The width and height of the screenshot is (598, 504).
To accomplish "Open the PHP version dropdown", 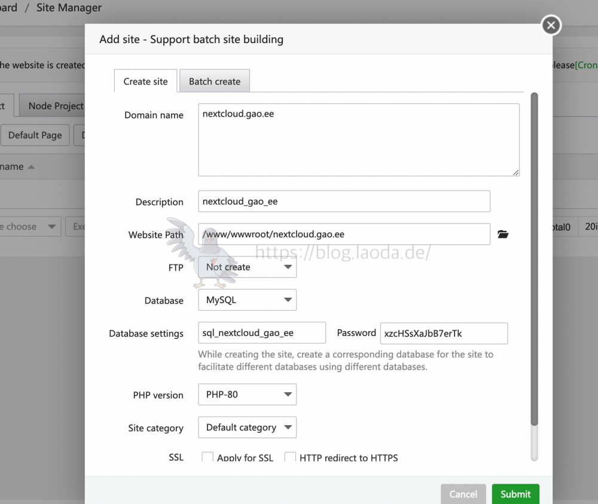I will pyautogui.click(x=247, y=395).
